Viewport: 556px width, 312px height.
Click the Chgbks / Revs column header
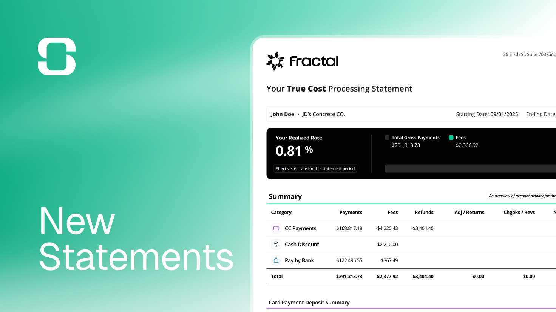(519, 213)
